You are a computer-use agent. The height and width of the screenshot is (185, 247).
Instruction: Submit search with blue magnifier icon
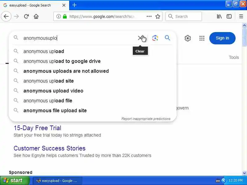click(x=167, y=38)
